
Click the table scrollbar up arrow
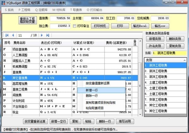pyautogui.click(x=140, y=41)
